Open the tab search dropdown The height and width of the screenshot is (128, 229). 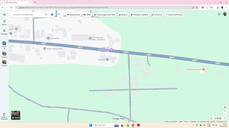[2, 2]
